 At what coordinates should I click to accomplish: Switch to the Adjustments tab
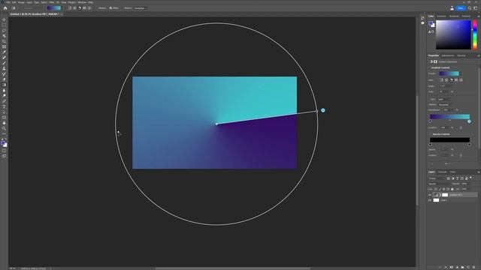448,55
